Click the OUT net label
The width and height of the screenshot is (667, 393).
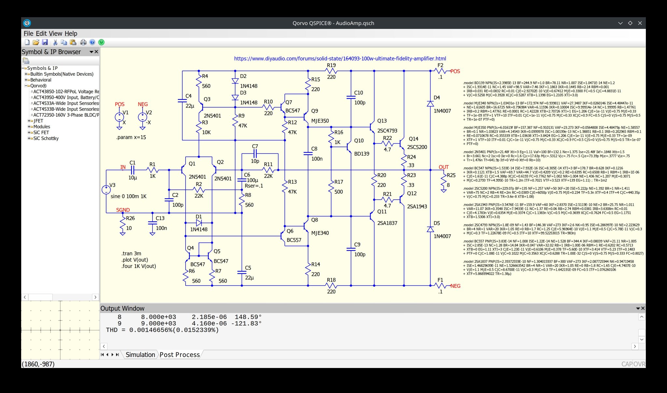pos(444,167)
